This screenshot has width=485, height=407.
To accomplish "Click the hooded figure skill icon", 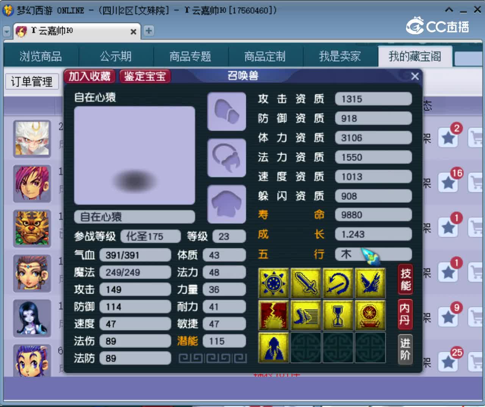I will pyautogui.click(x=273, y=348).
